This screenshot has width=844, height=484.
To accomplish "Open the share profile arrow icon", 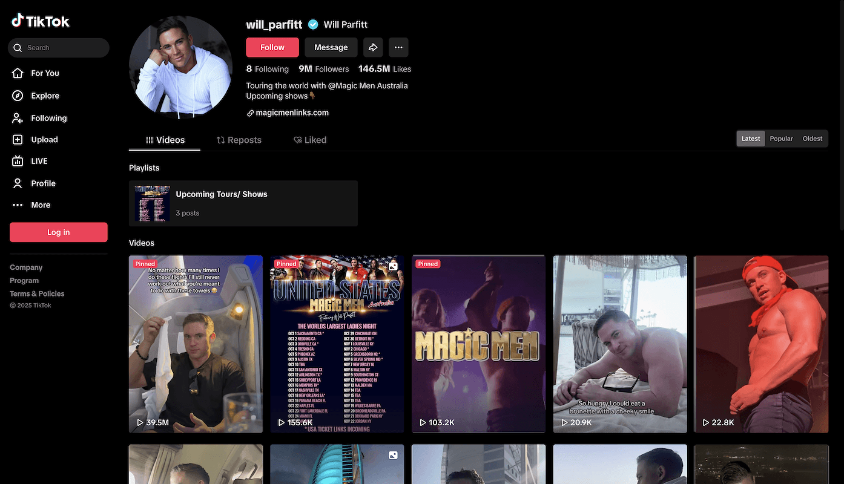I will point(373,47).
